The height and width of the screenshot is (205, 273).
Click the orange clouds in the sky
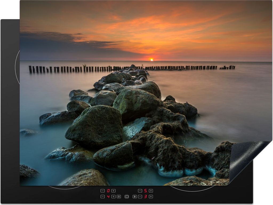click(160, 29)
